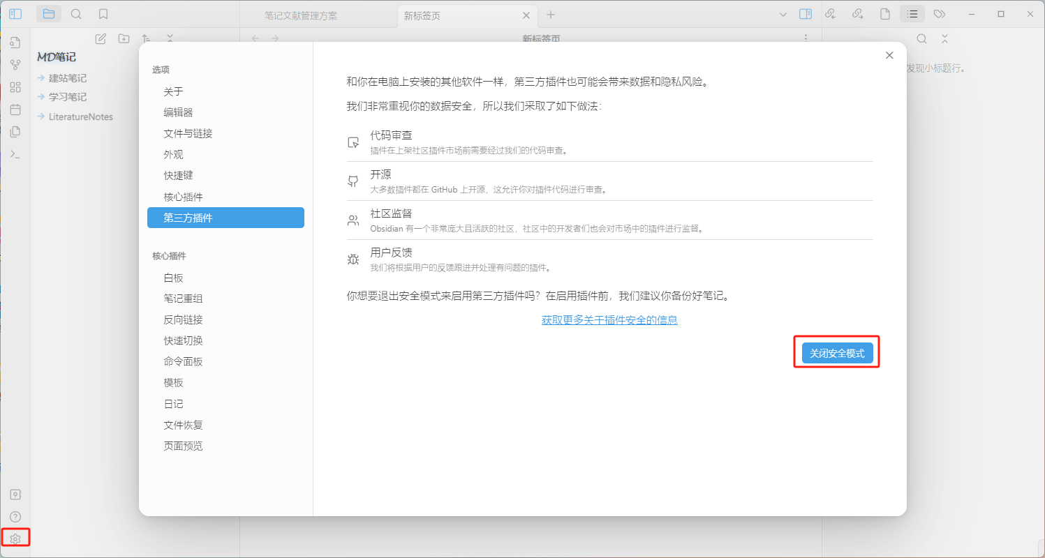The height and width of the screenshot is (558, 1045).
Task: Click the 关闭安全模式 button
Action: [837, 353]
